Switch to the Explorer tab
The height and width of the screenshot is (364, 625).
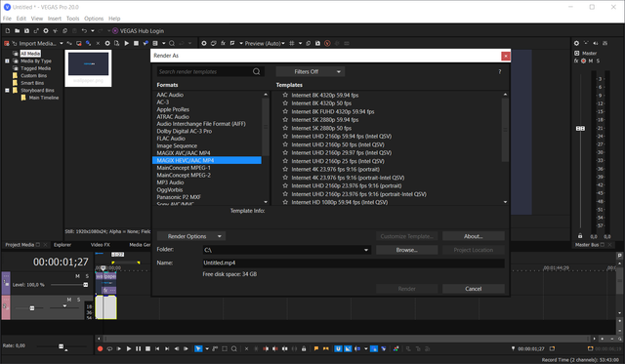coord(62,245)
